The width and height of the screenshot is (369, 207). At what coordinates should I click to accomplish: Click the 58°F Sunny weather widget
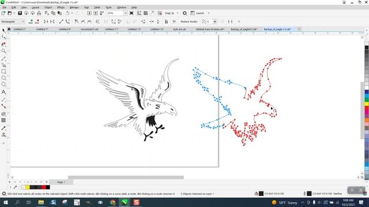click(x=284, y=202)
